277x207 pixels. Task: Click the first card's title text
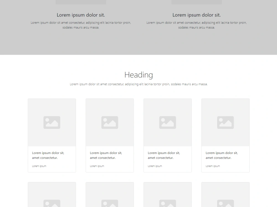[x=48, y=155]
